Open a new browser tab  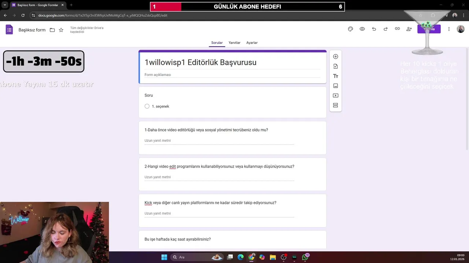(71, 5)
